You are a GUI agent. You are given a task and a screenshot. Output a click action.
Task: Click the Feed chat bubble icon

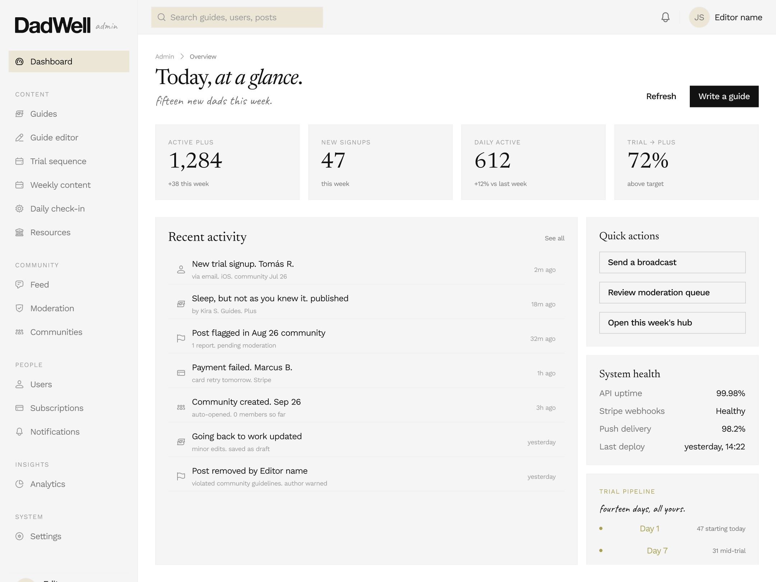pyautogui.click(x=19, y=285)
